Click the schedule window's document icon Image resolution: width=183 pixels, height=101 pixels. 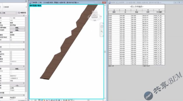pyautogui.click(x=109, y=2)
